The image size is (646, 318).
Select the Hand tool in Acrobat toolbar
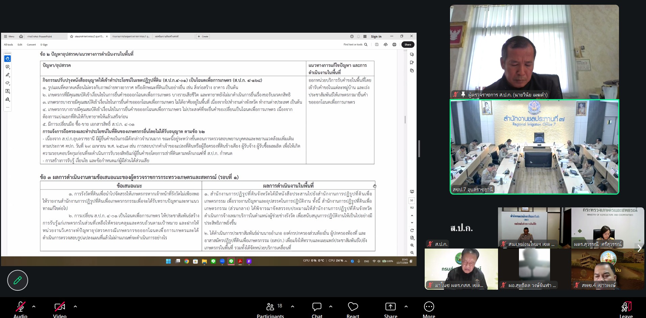[x=7, y=59]
